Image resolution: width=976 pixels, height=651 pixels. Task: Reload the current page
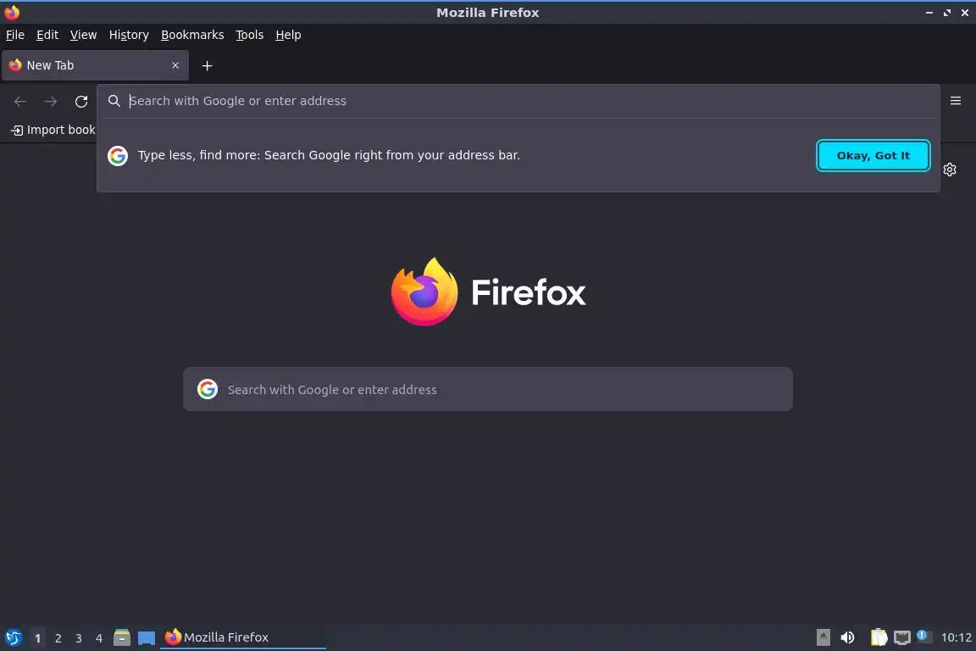81,102
